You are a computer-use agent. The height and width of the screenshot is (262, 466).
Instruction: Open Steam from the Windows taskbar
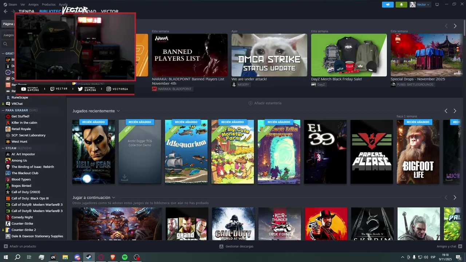click(89, 257)
